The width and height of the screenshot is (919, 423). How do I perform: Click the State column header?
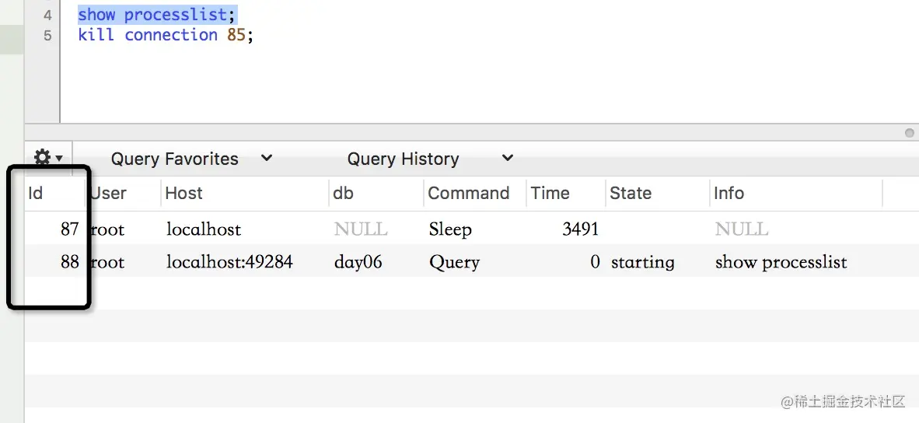pos(657,193)
